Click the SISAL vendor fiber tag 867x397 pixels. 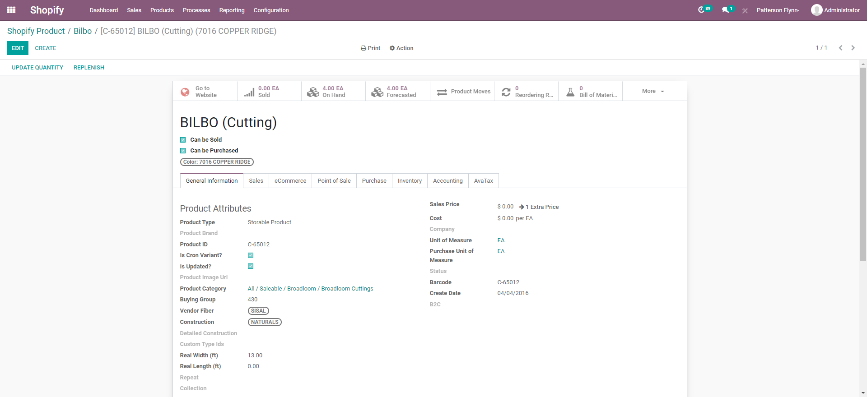[258, 311]
